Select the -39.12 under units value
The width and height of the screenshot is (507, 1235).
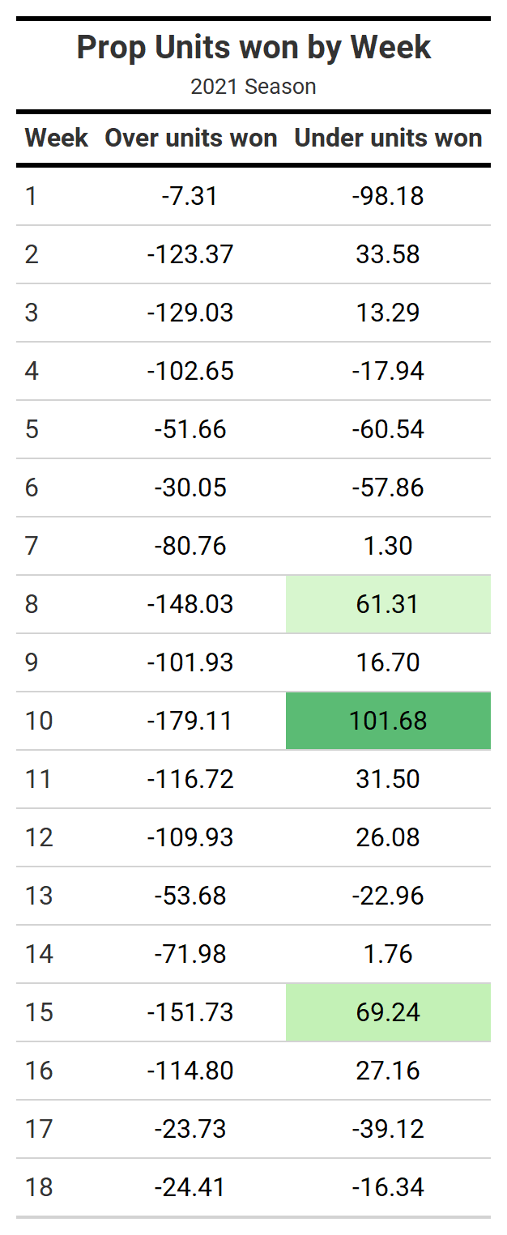388,1129
